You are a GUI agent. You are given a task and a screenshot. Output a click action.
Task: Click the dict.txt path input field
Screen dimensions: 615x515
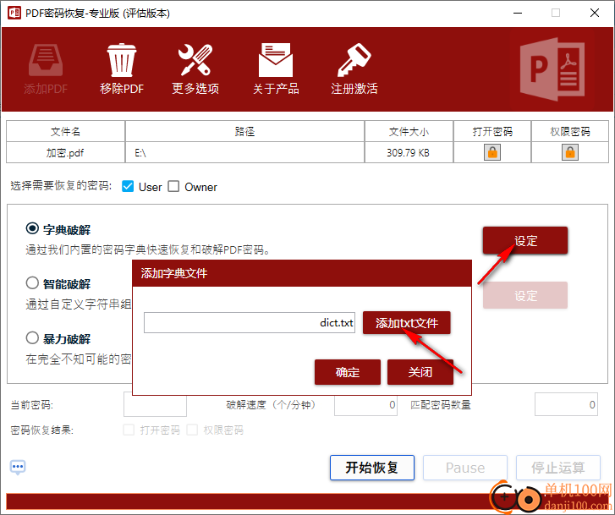point(250,323)
